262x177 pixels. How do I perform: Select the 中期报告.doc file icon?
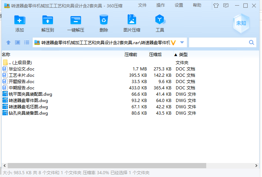pyautogui.click(x=5, y=88)
